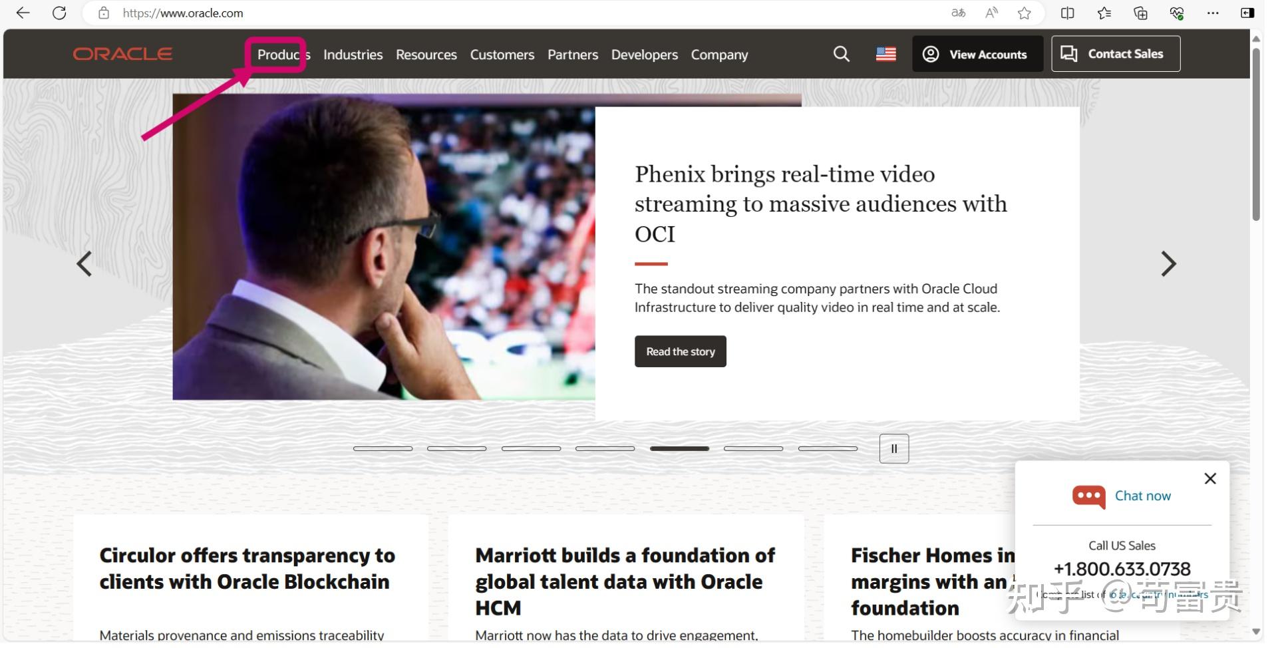Open the Developers menu
The height and width of the screenshot is (648, 1276).
pos(644,55)
